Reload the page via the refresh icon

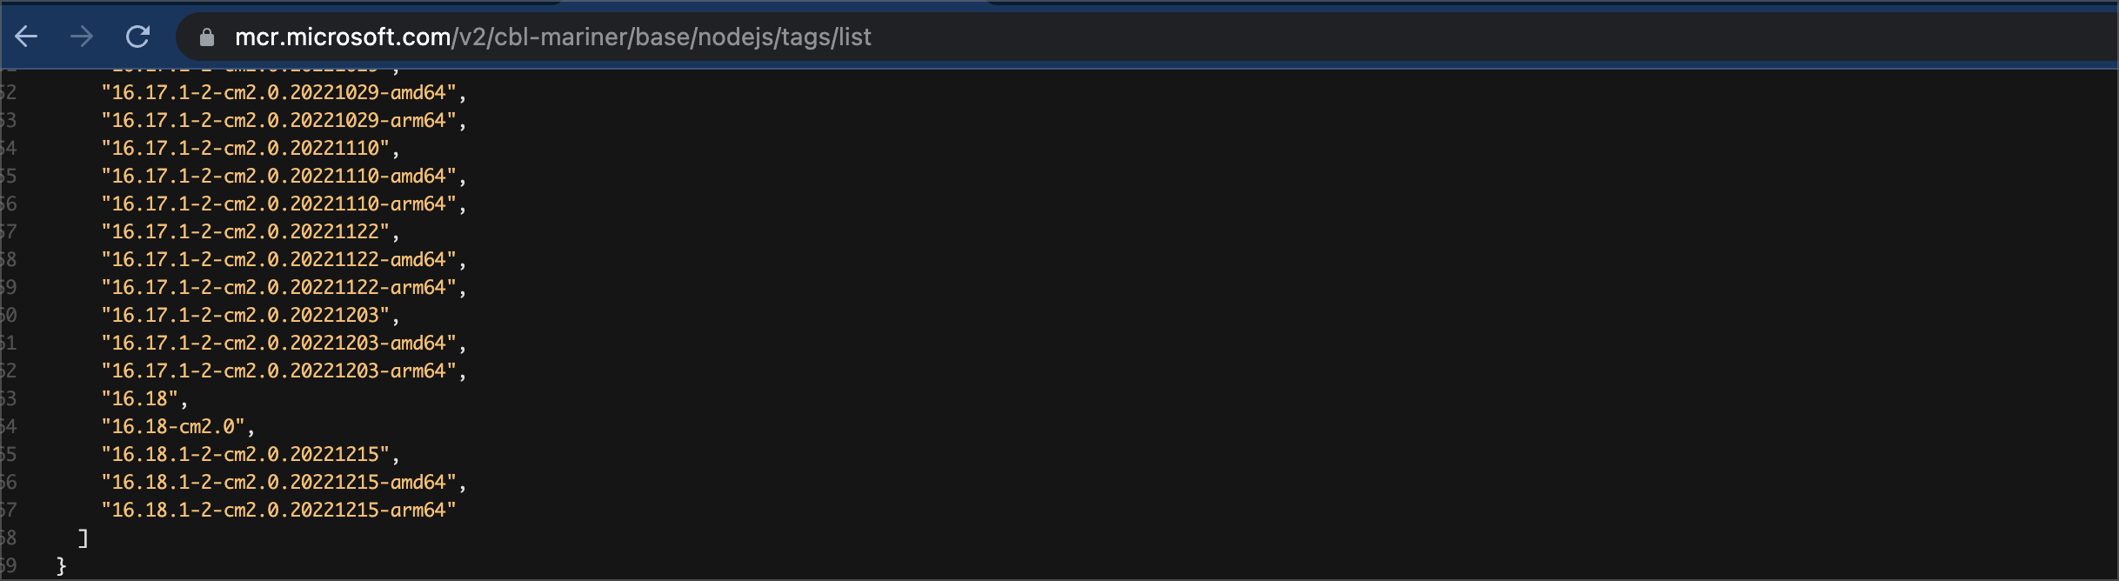pyautogui.click(x=138, y=37)
